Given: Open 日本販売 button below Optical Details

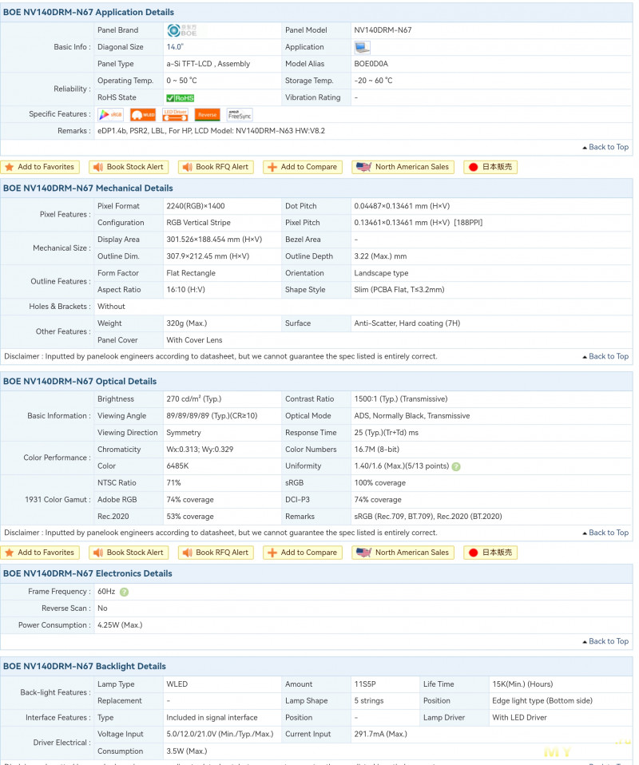Looking at the screenshot, I should tap(491, 553).
